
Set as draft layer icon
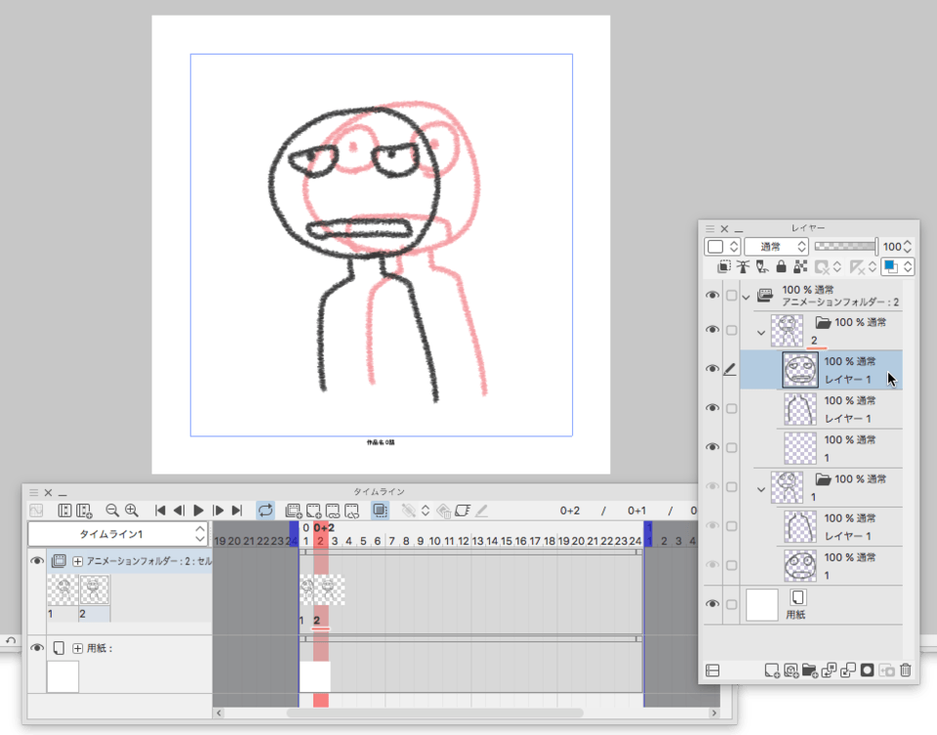coord(762,266)
